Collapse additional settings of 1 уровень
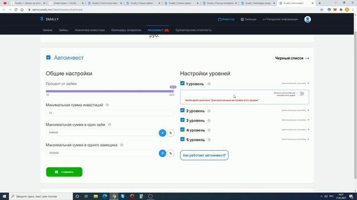 [x=295, y=83]
